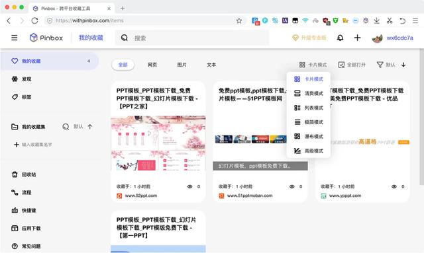Click the green shield extension icon
This screenshot has width=424, height=253.
pyautogui.click(x=336, y=20)
